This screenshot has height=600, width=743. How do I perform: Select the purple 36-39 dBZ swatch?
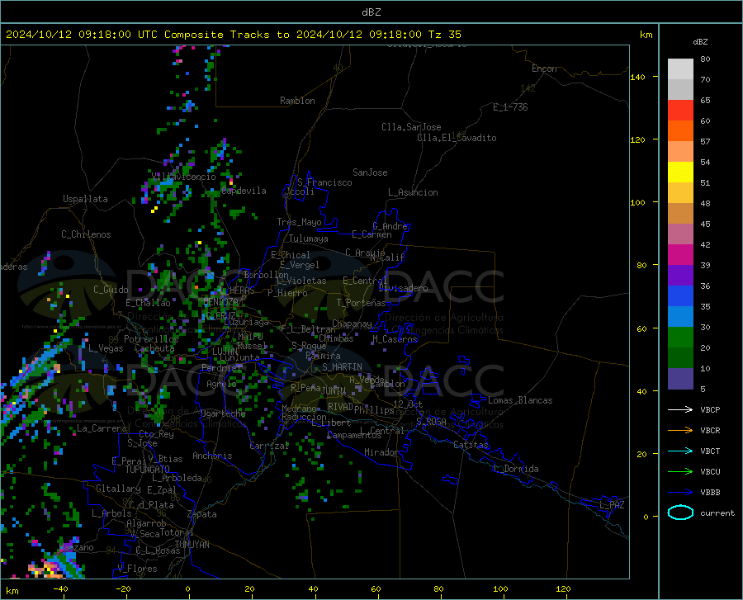click(x=680, y=276)
